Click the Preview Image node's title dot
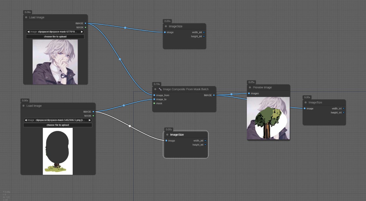Viewport: 366px width, 201px height. pyautogui.click(x=250, y=88)
